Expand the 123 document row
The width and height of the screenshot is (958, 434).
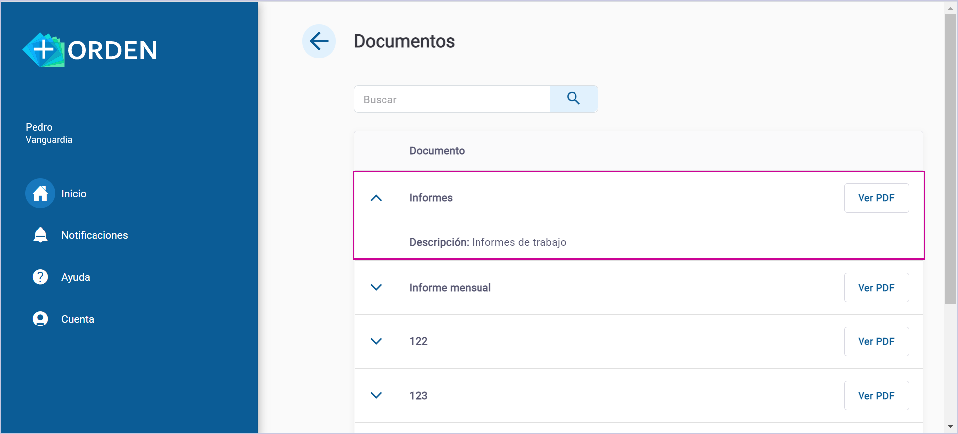pos(376,395)
